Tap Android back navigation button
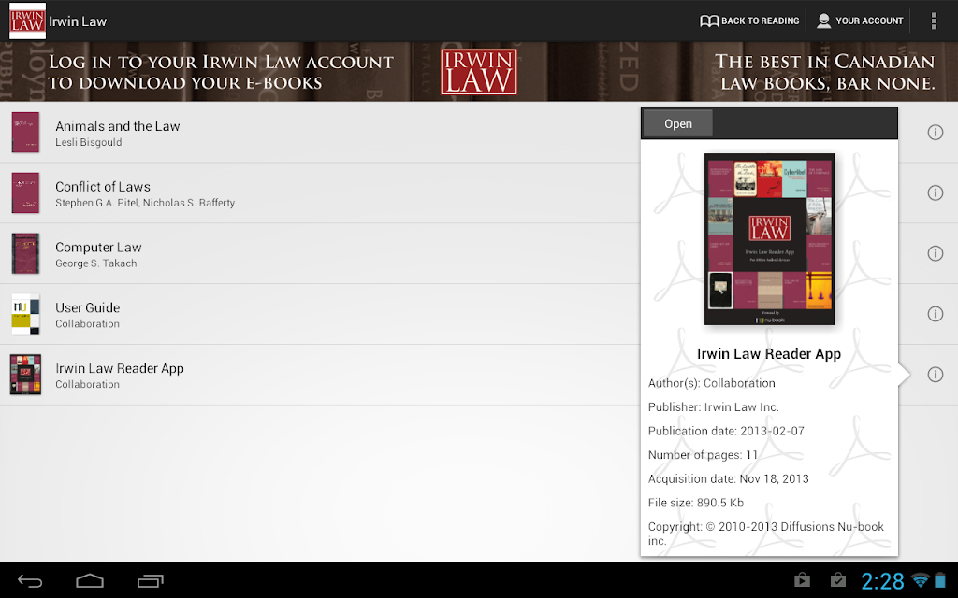This screenshot has height=598, width=958. tap(30, 581)
